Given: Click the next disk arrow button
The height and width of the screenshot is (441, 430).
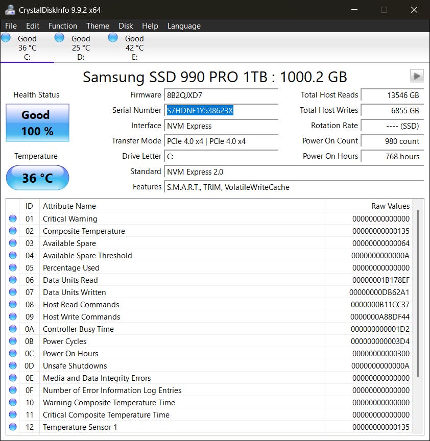Looking at the screenshot, I should point(417,76).
